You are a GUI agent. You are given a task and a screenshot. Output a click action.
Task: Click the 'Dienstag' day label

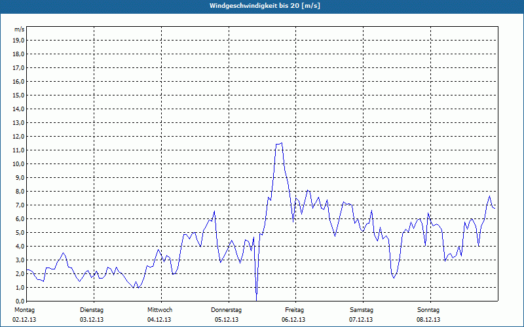click(92, 310)
